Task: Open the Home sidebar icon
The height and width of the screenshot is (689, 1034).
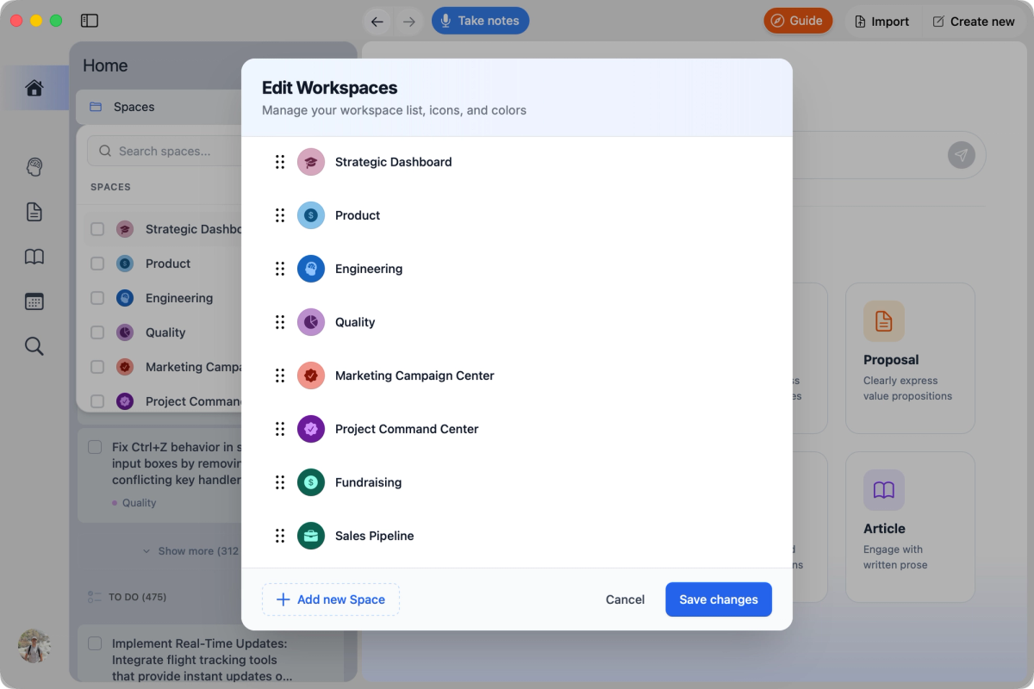Action: point(34,87)
